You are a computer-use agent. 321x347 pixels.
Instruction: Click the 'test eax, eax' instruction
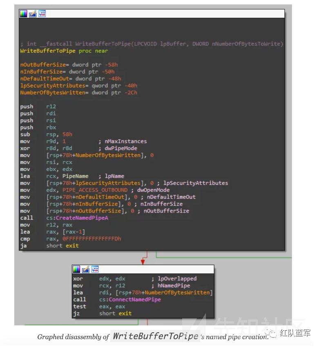pyautogui.click(x=99, y=307)
